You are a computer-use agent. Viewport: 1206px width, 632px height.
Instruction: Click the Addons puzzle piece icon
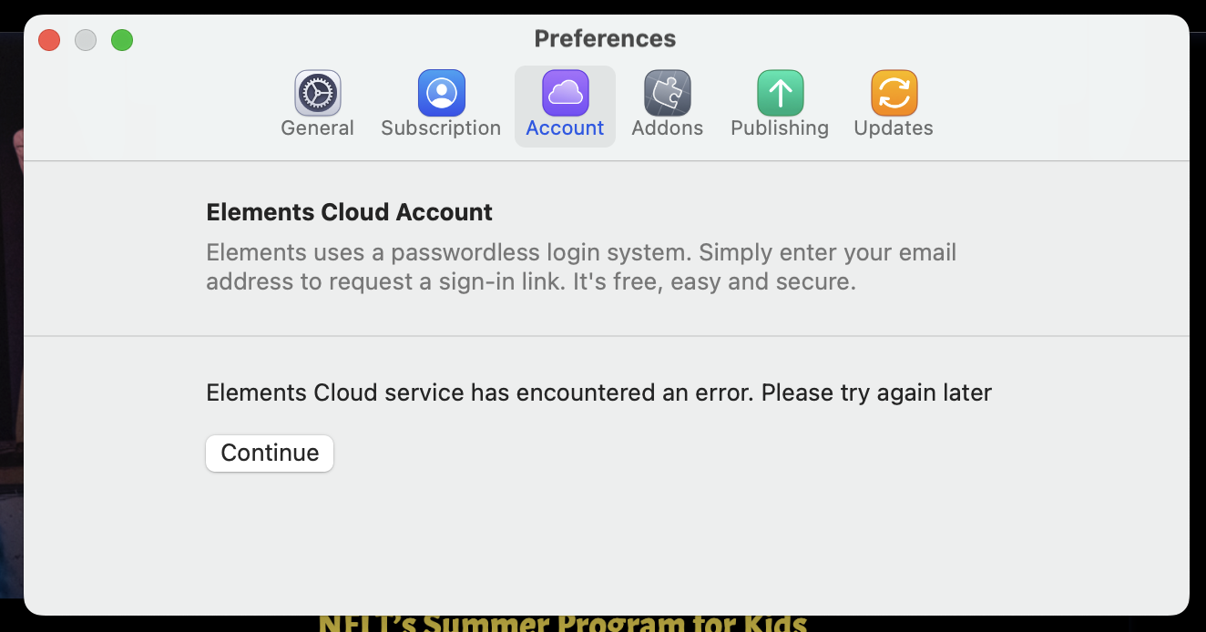tap(668, 93)
